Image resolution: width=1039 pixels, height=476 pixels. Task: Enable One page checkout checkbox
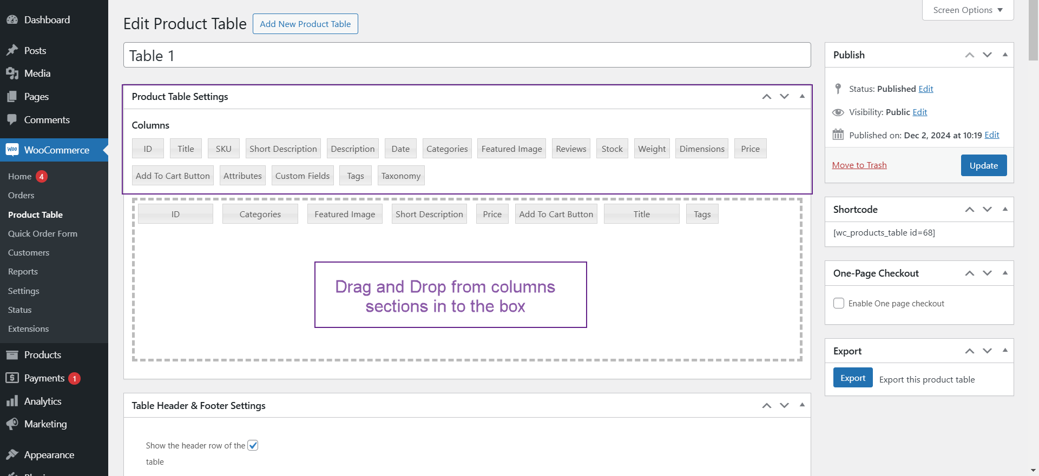pyautogui.click(x=839, y=303)
